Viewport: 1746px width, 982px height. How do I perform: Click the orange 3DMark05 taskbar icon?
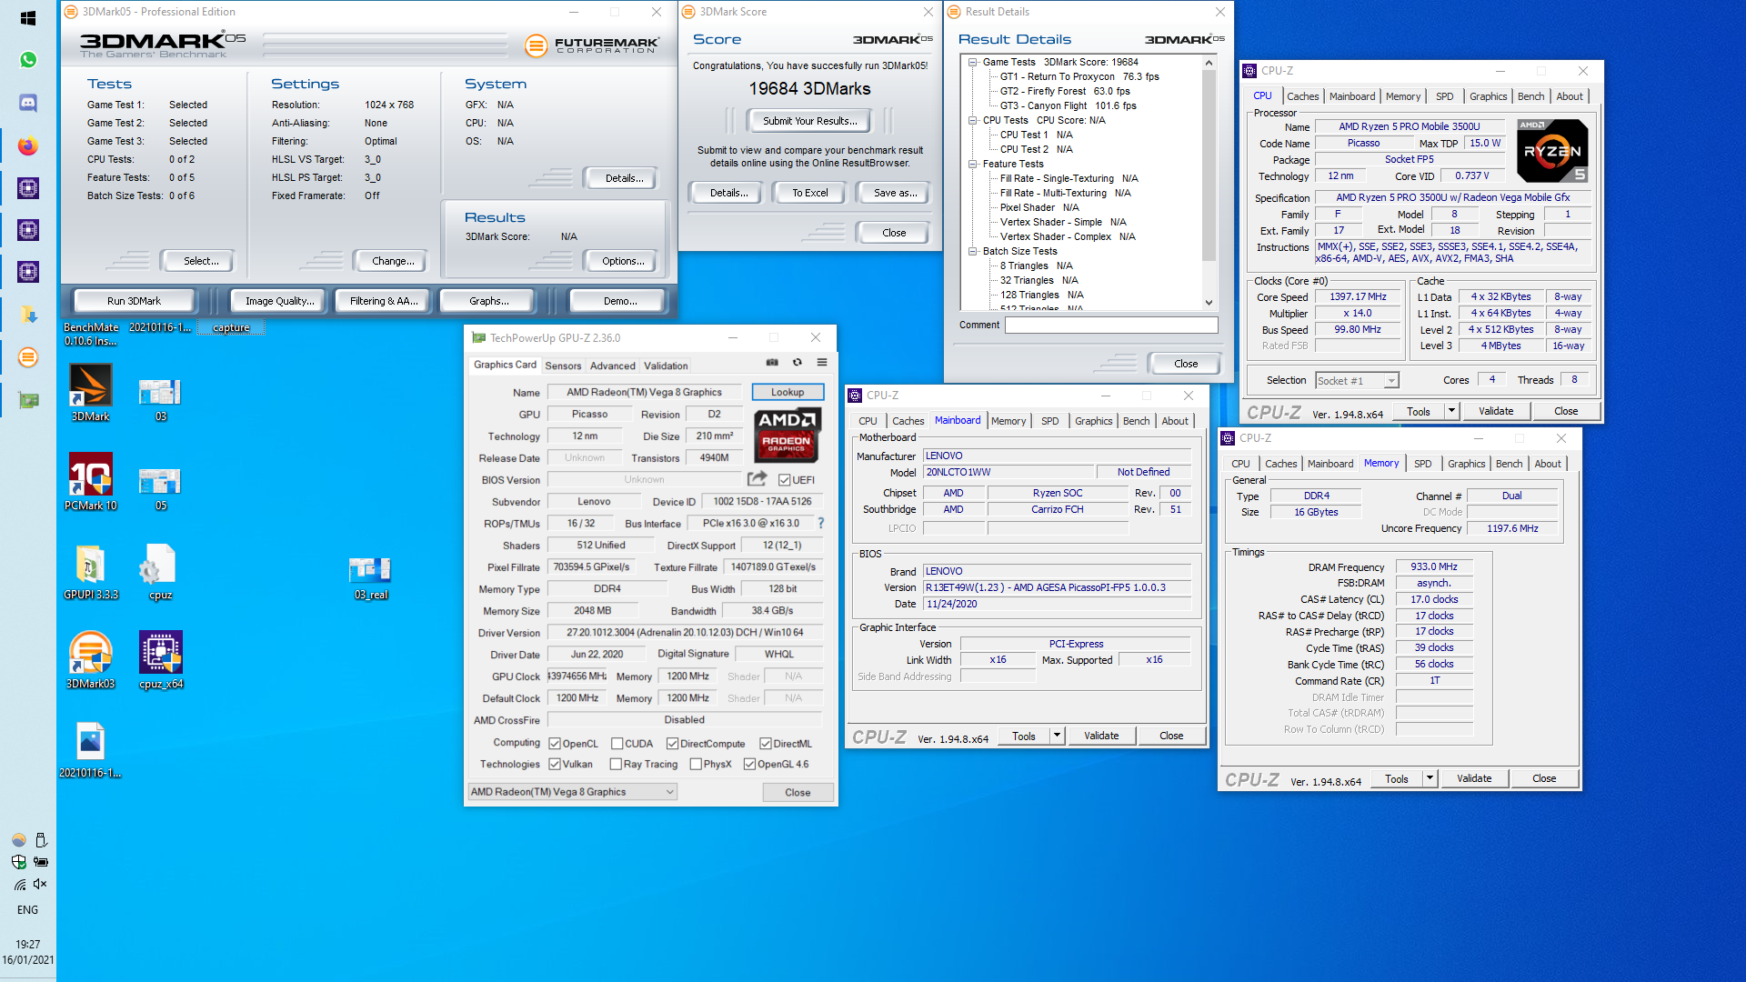(28, 357)
